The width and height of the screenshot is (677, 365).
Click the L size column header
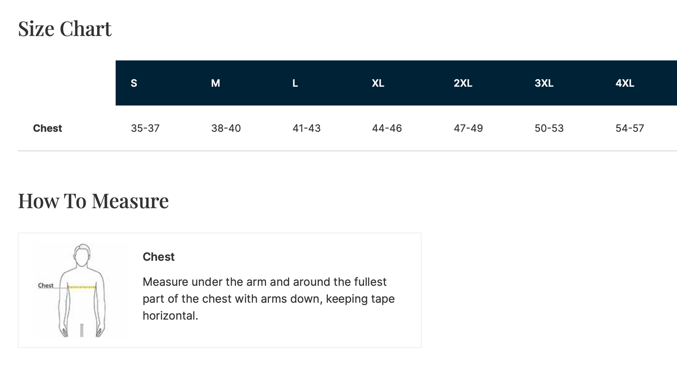295,83
